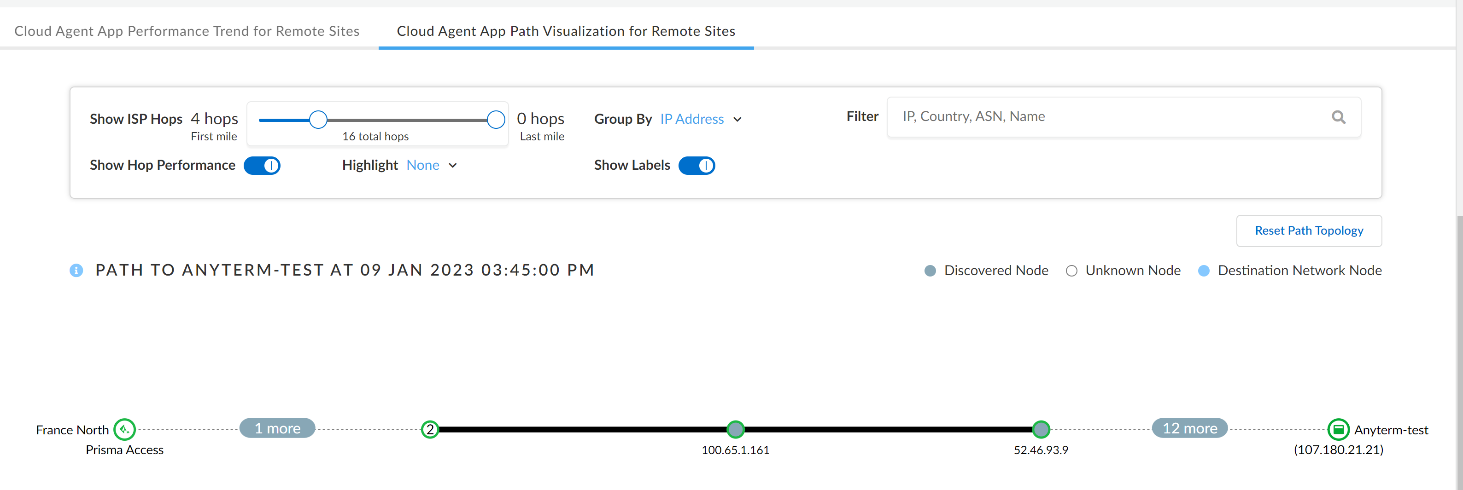Disable the Show Labels switch
The width and height of the screenshot is (1463, 490).
[696, 166]
